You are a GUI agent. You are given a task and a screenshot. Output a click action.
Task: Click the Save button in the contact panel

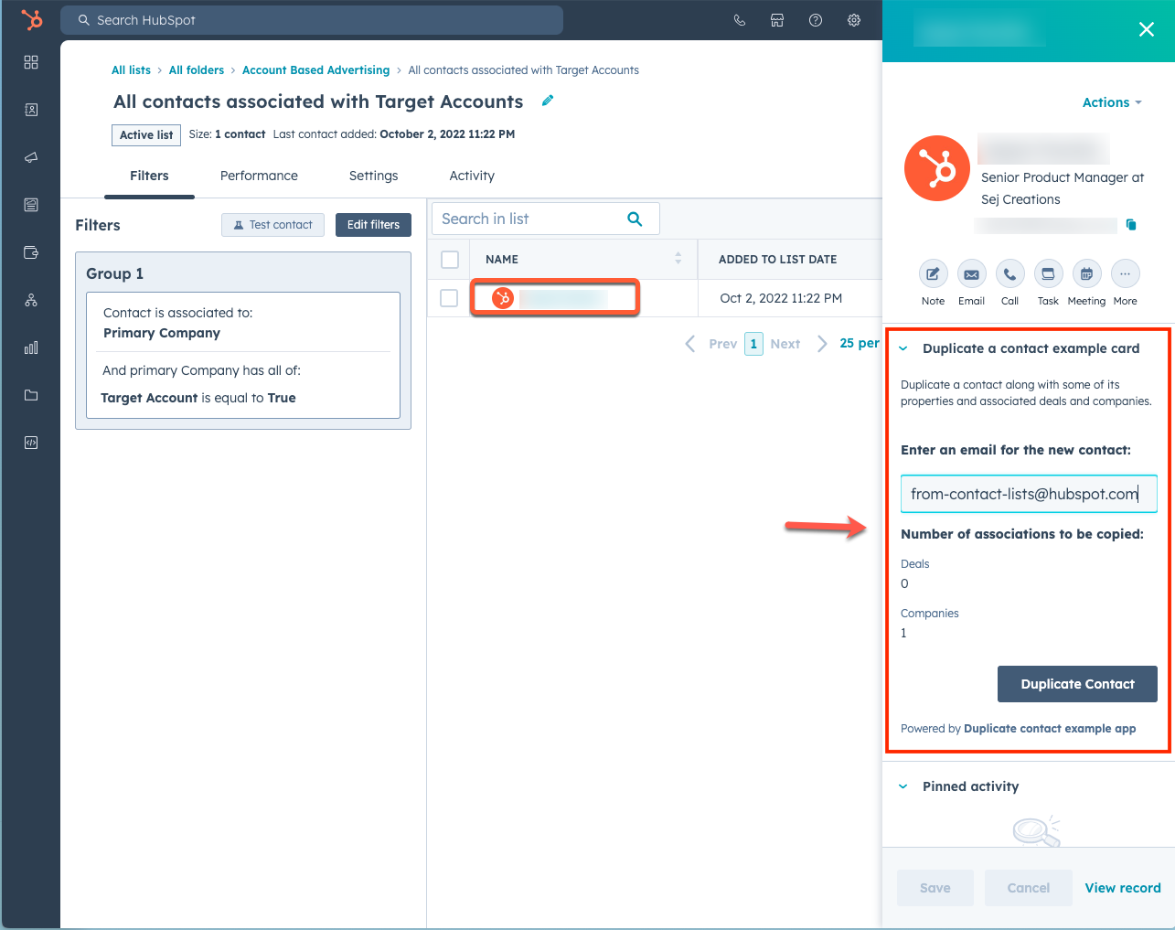935,888
